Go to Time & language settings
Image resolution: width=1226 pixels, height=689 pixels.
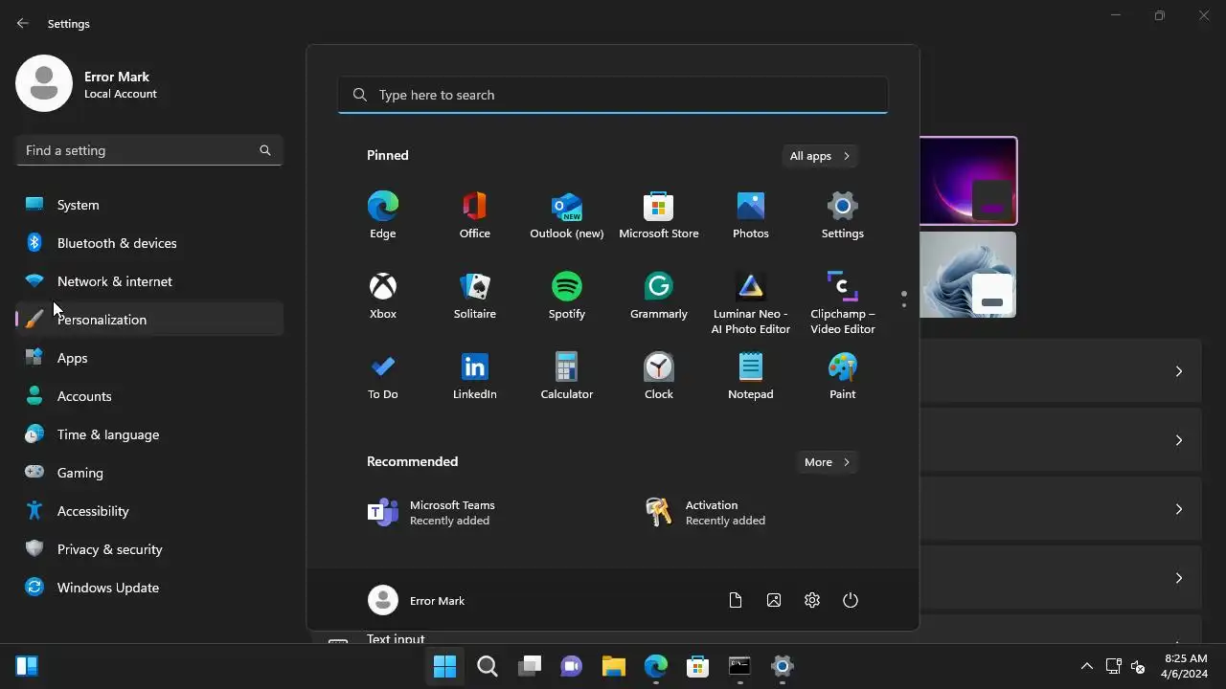(149, 434)
